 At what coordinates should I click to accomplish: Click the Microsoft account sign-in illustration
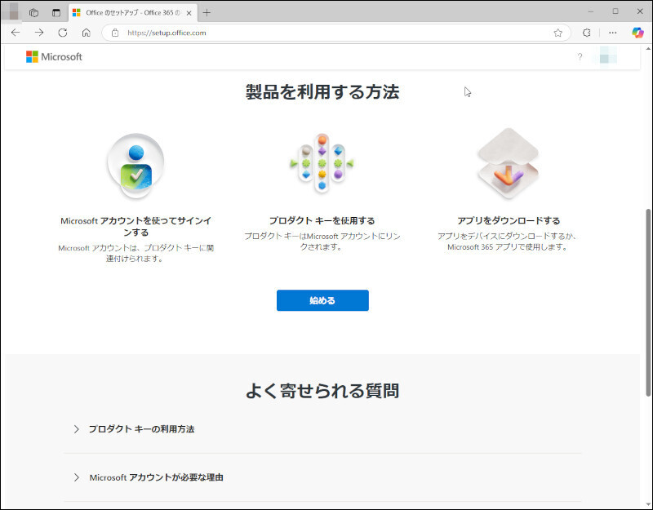pyautogui.click(x=135, y=165)
